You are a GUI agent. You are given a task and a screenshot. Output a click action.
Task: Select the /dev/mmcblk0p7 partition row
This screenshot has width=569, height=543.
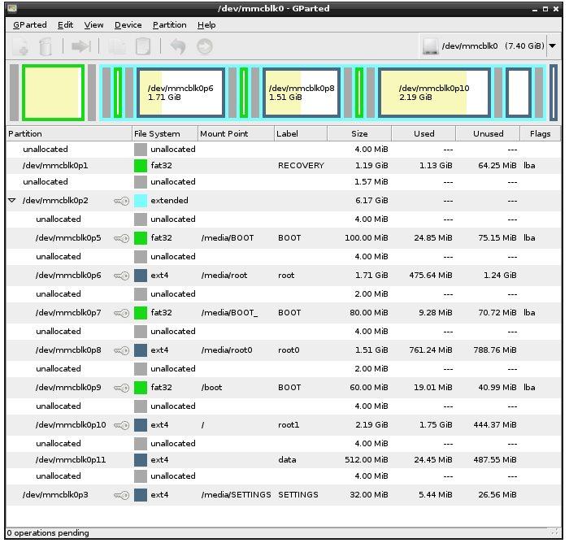pos(283,313)
